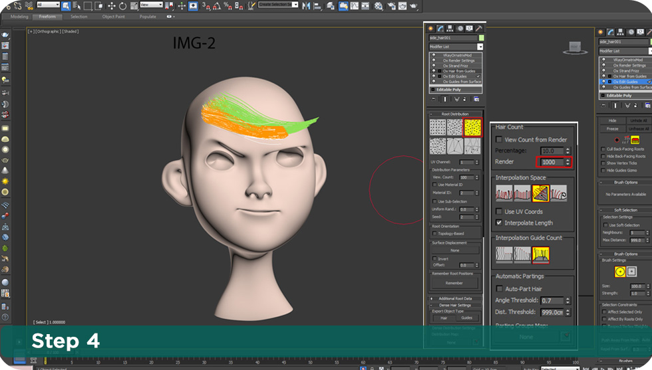The image size is (652, 370).
Task: Open the Utilities hammer panel icon
Action: pos(479,29)
